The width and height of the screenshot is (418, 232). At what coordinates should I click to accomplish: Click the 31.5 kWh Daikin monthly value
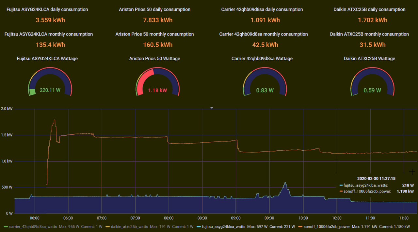(x=373, y=45)
